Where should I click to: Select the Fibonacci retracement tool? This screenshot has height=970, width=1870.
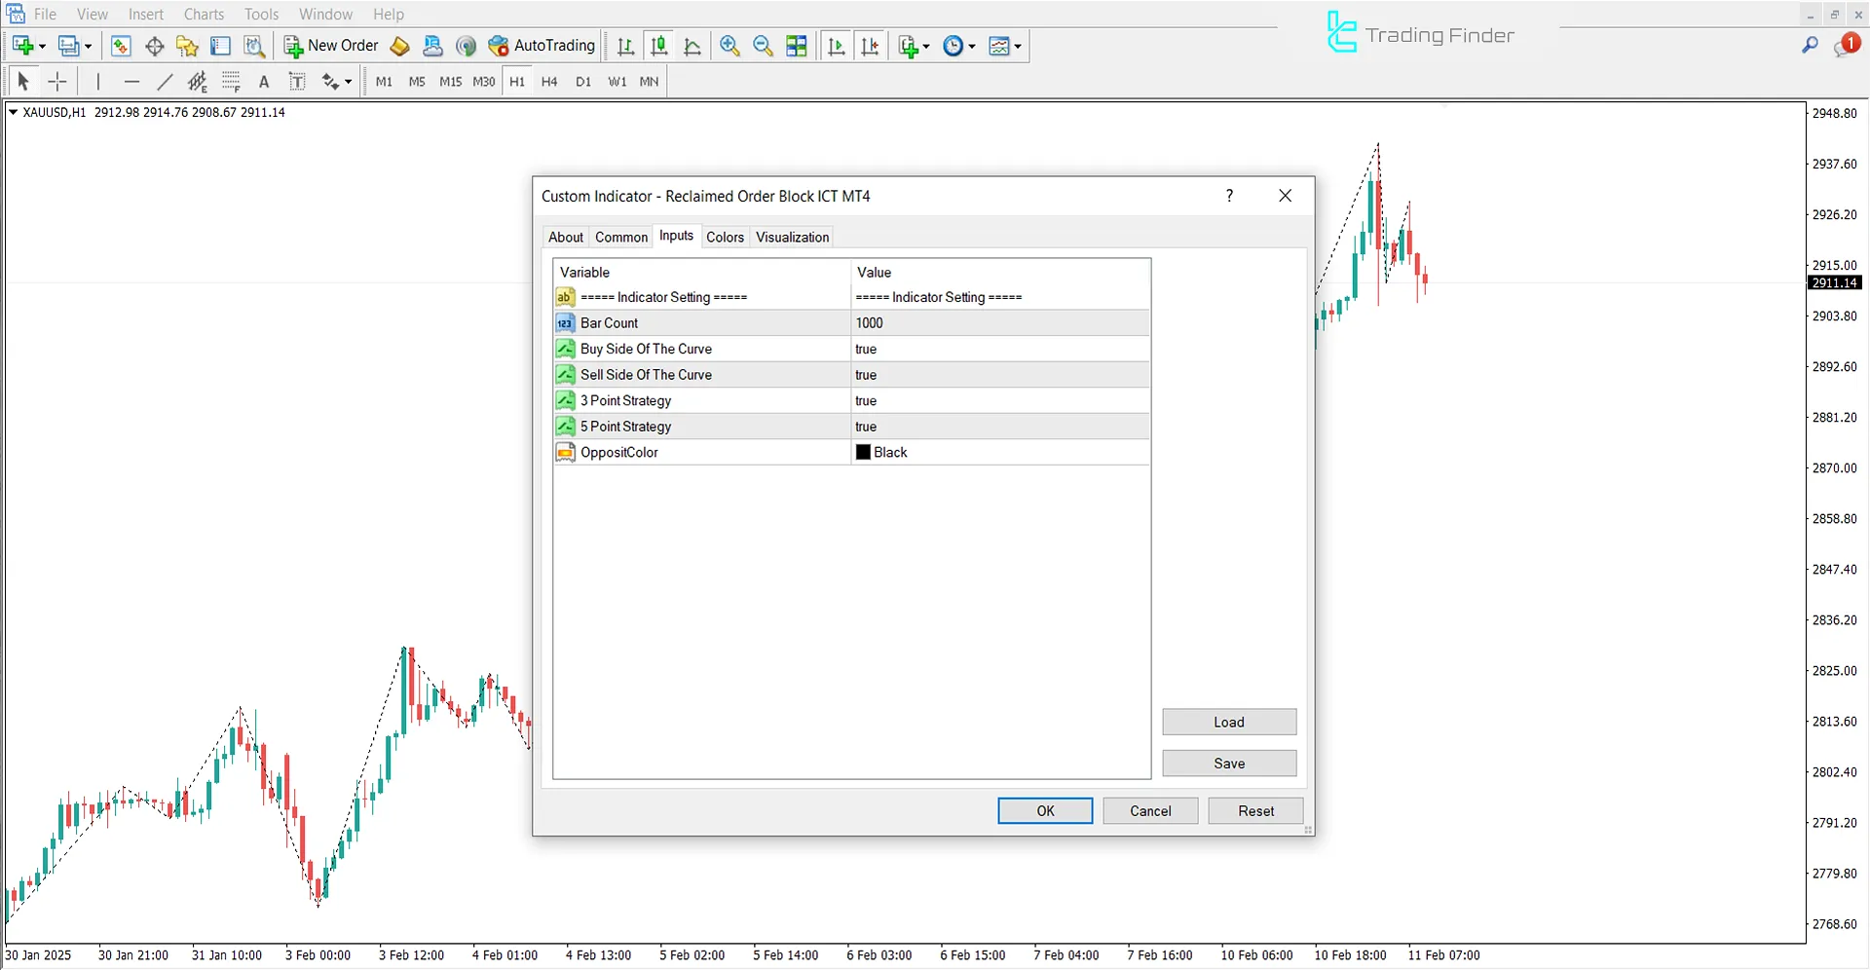click(232, 81)
